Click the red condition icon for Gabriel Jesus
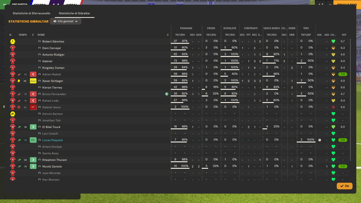Screen dimensions: 361x203 [x=333, y=107]
